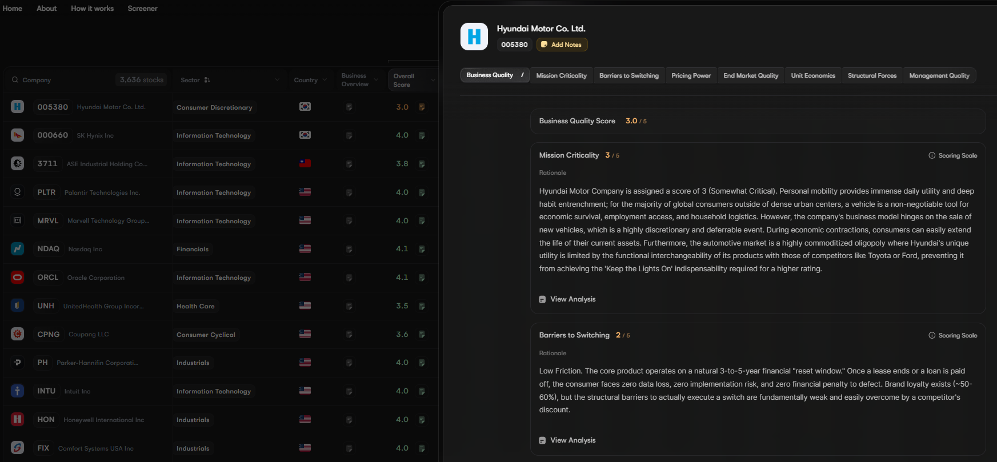Click the Financials sector tag

pos(193,249)
